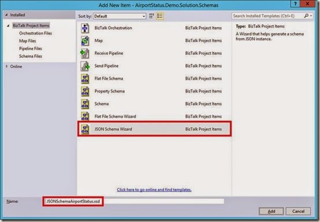Select Pipeline Files category
Viewport: 320px width, 222px height.
31,49
